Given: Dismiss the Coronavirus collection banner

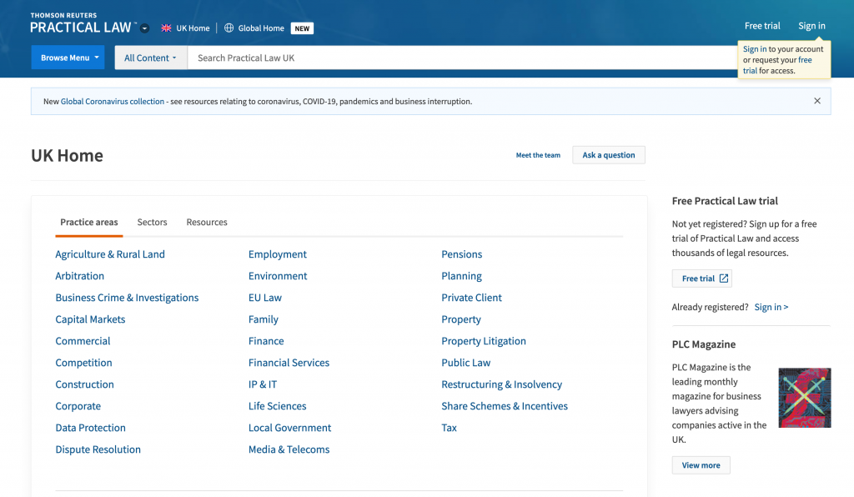Looking at the screenshot, I should [x=817, y=101].
